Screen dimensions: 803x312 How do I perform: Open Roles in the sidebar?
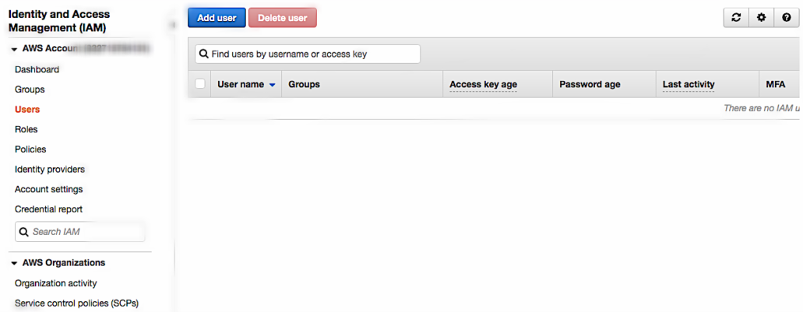[26, 129]
